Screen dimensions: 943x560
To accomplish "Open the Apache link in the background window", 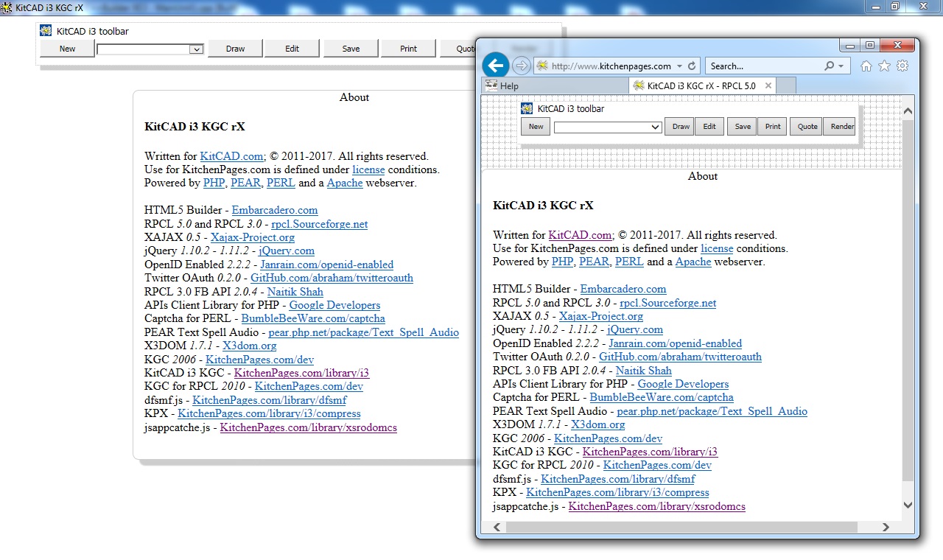I will pyautogui.click(x=345, y=183).
